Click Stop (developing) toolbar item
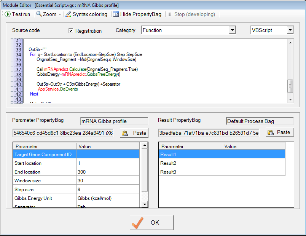This screenshot has height=236, width=306. click(x=192, y=14)
